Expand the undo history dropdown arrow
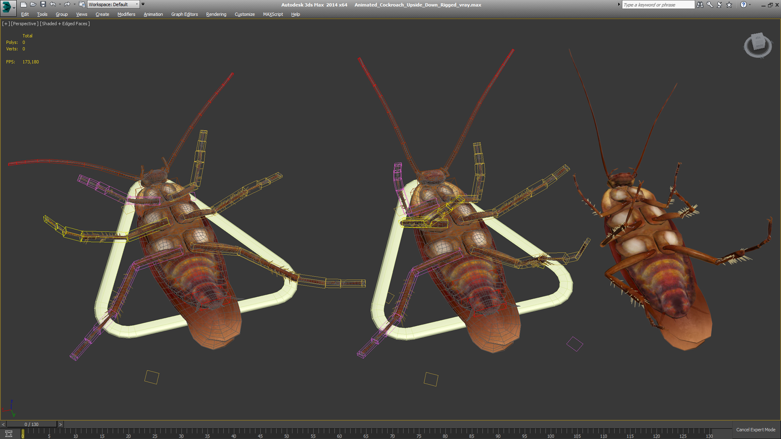This screenshot has height=439, width=781. [60, 4]
